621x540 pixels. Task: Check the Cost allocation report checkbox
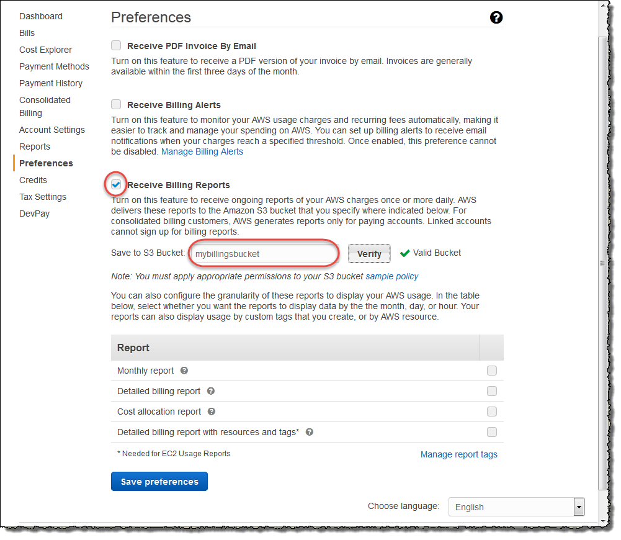(492, 412)
